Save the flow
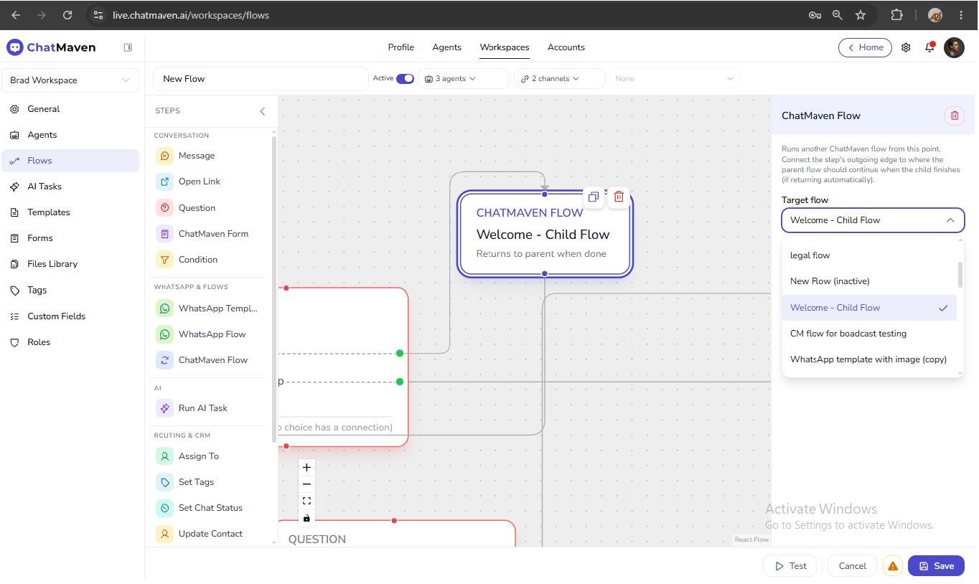The image size is (979, 584). tap(936, 566)
